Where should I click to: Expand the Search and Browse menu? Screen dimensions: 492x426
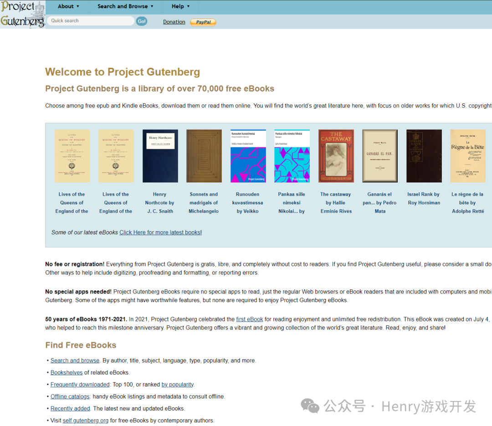125,6
